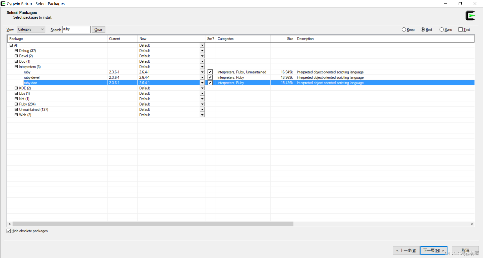483x258 pixels.
Task: Click the 取消 cancel button
Action: 465,250
